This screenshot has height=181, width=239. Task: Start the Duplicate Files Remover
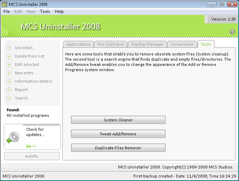[x=118, y=148]
